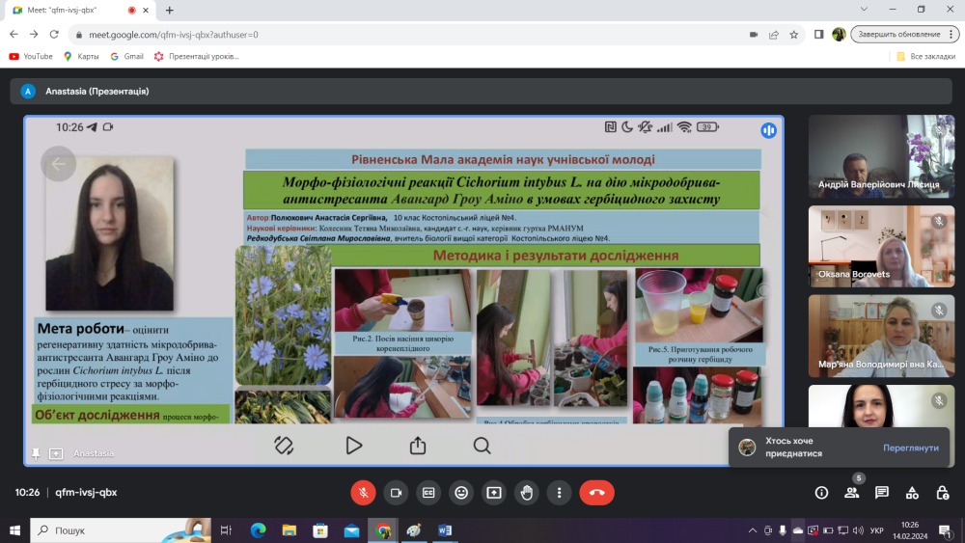Open the activities shapes icon

912,493
